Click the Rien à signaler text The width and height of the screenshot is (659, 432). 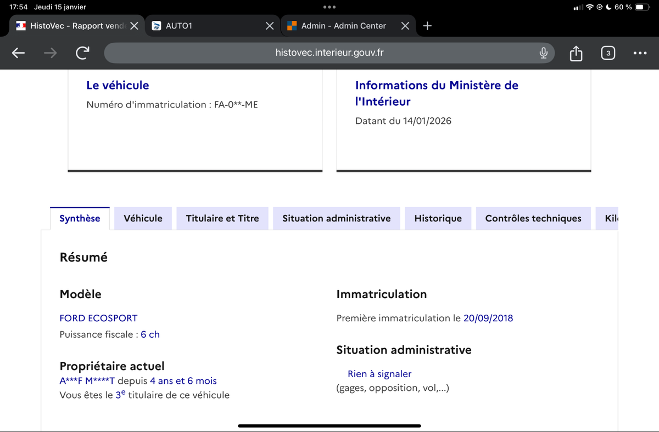(x=379, y=374)
